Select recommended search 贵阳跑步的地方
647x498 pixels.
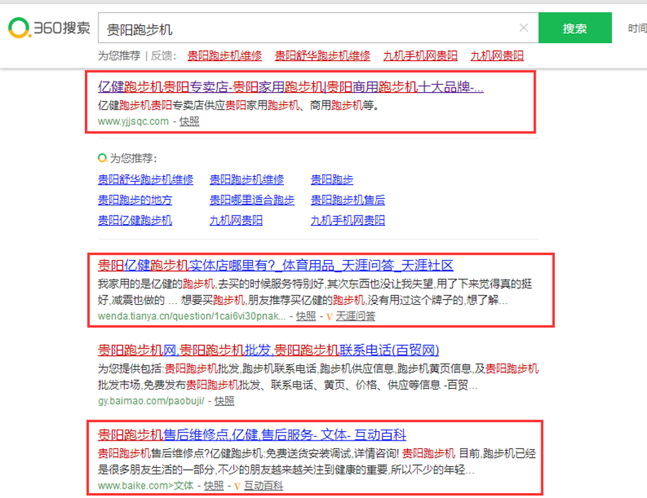(135, 200)
